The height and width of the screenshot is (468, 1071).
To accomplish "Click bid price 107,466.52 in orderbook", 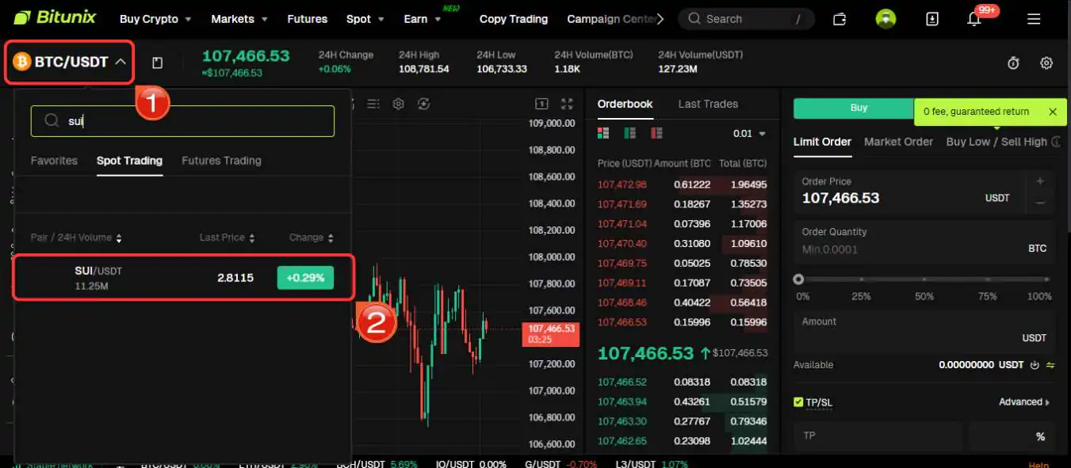I will pyautogui.click(x=622, y=382).
